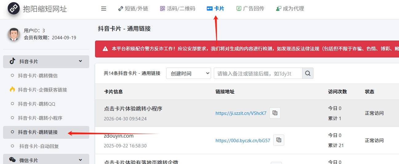Viewport: 399px width, 164px height.
Task: Expand the 微信卡片 sidebar section
Action: 46,159
